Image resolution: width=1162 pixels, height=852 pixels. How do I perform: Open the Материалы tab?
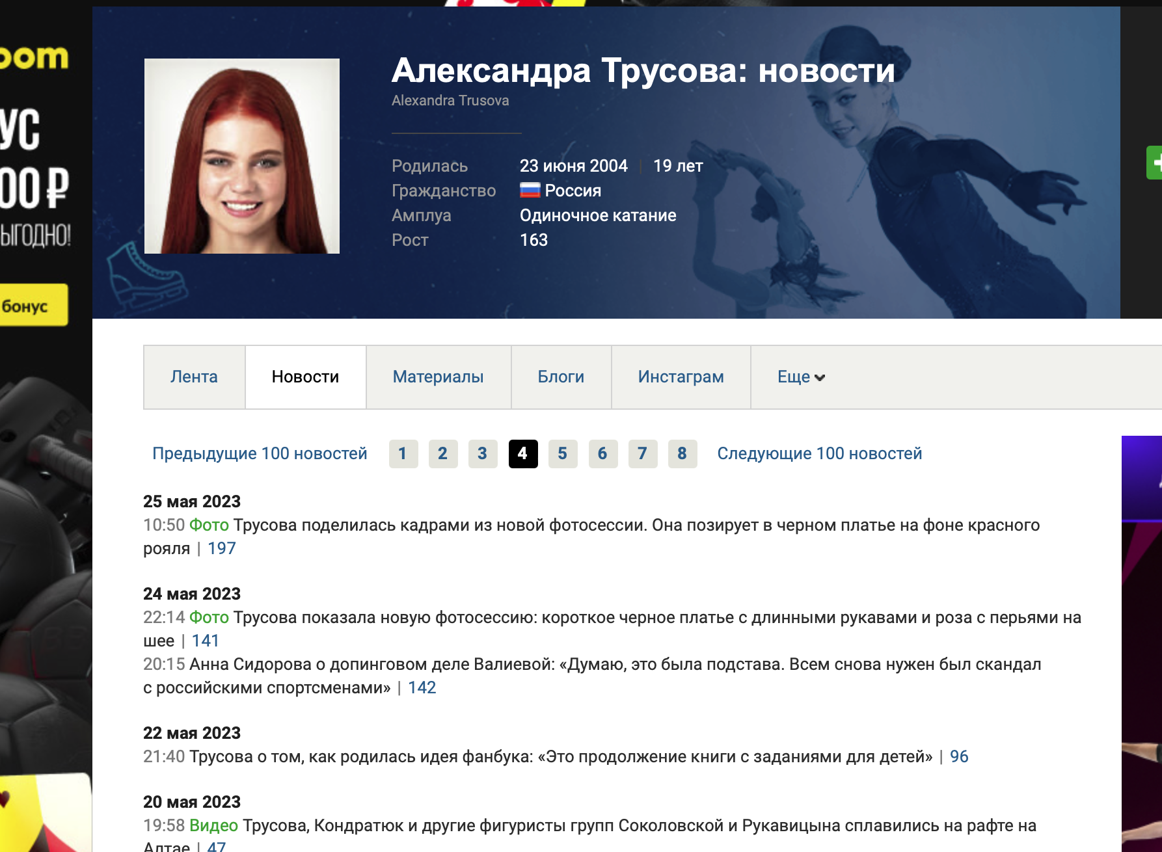pyautogui.click(x=438, y=377)
